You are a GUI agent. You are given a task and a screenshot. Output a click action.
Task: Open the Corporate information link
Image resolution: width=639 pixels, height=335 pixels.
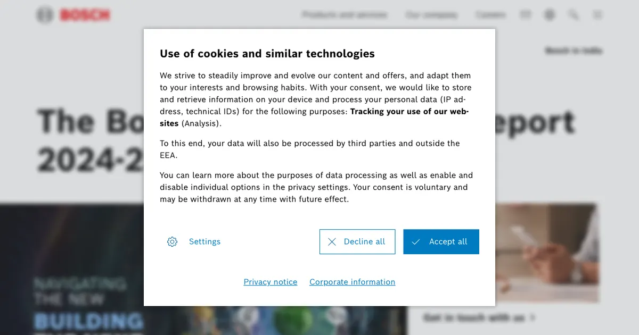click(x=353, y=282)
